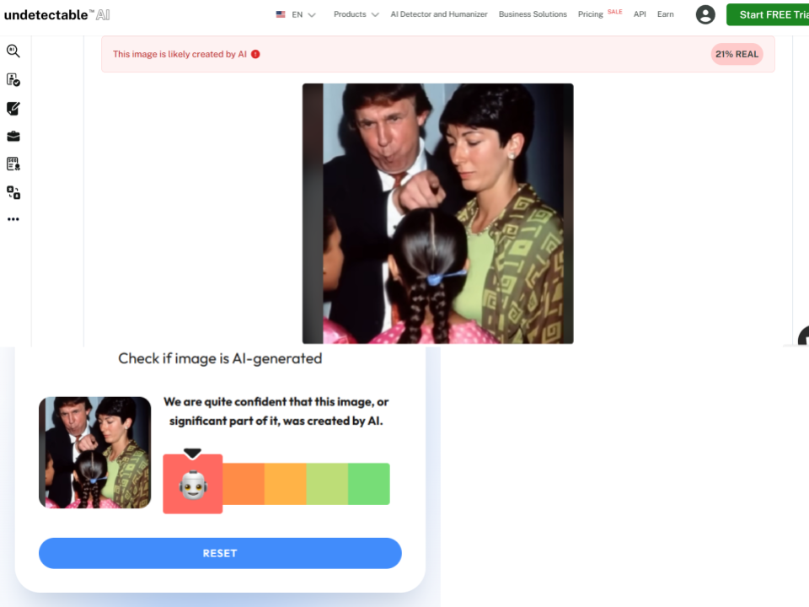Select the shapes-swap icon in left sidebar
Image resolution: width=809 pixels, height=607 pixels.
point(13,192)
